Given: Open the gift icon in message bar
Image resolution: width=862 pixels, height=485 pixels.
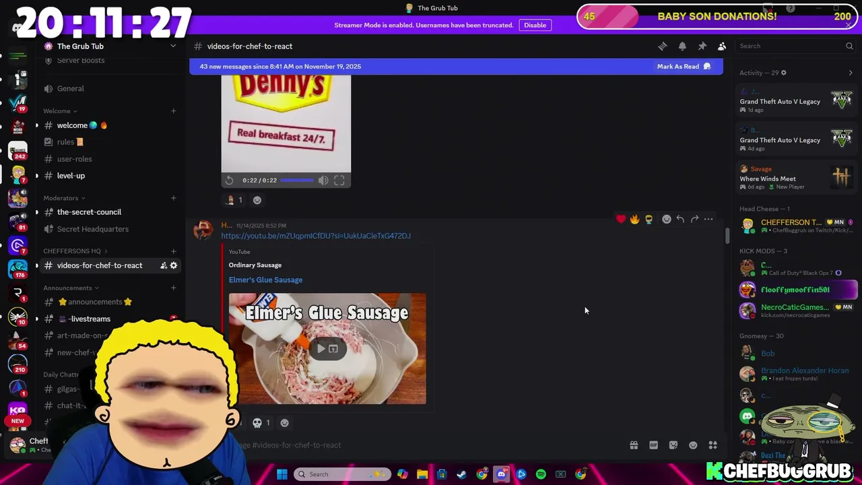Looking at the screenshot, I should point(634,445).
